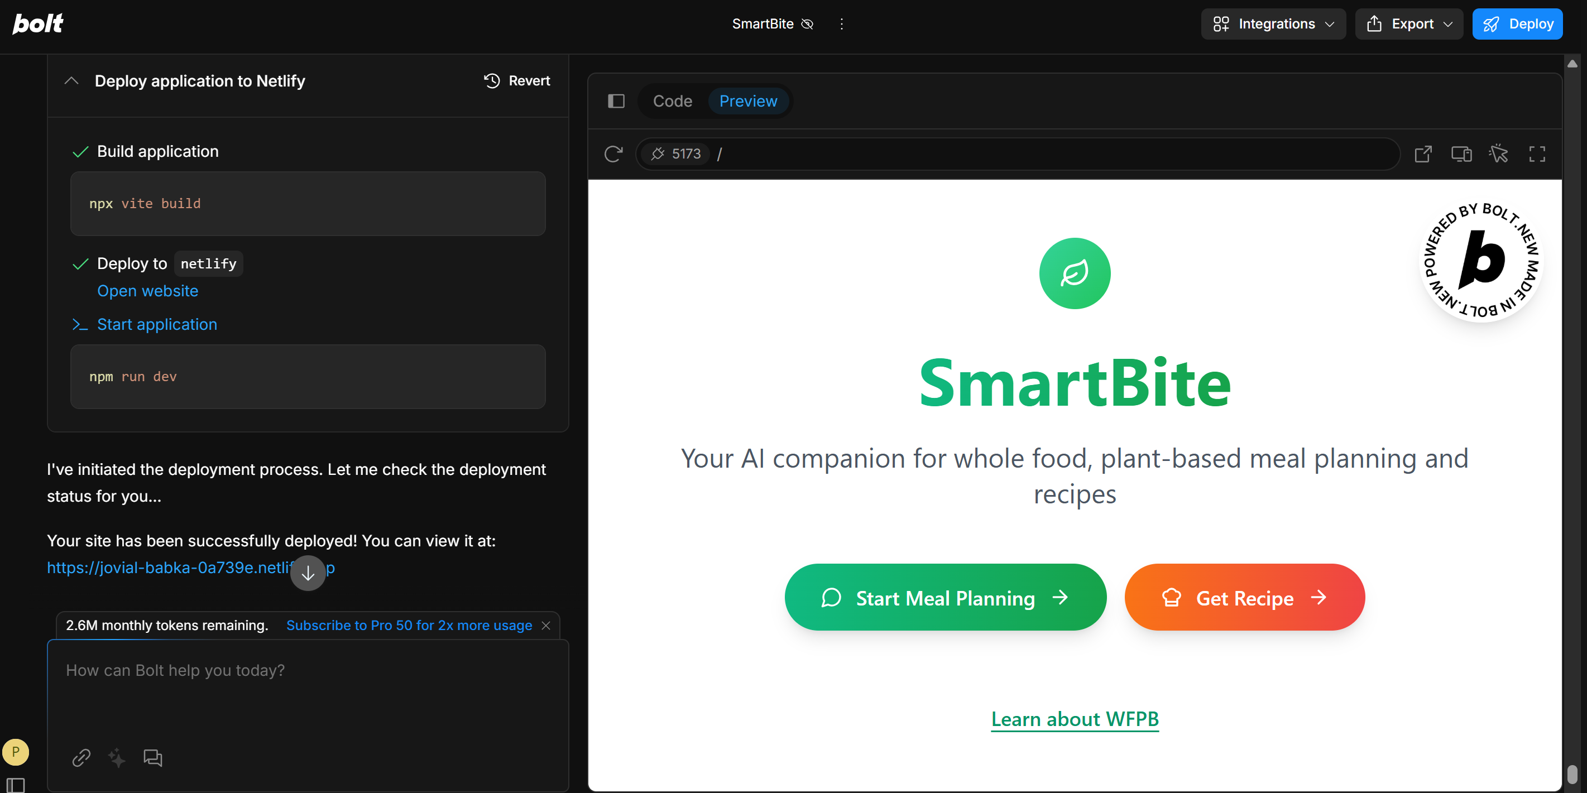Open preview in a new tab icon

click(1422, 154)
